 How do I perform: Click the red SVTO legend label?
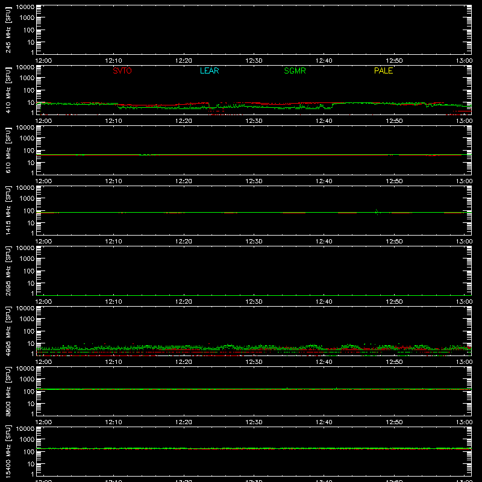[x=122, y=70]
